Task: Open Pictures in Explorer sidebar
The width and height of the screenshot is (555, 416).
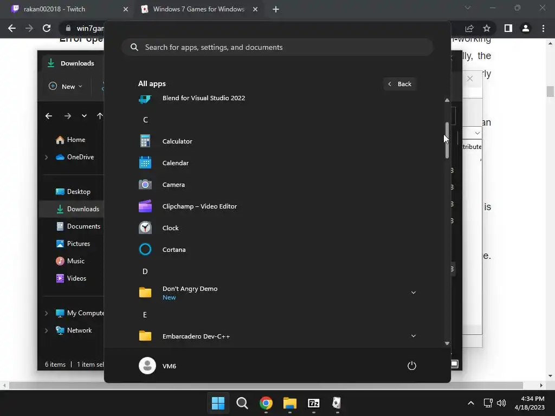Action: (x=73, y=244)
